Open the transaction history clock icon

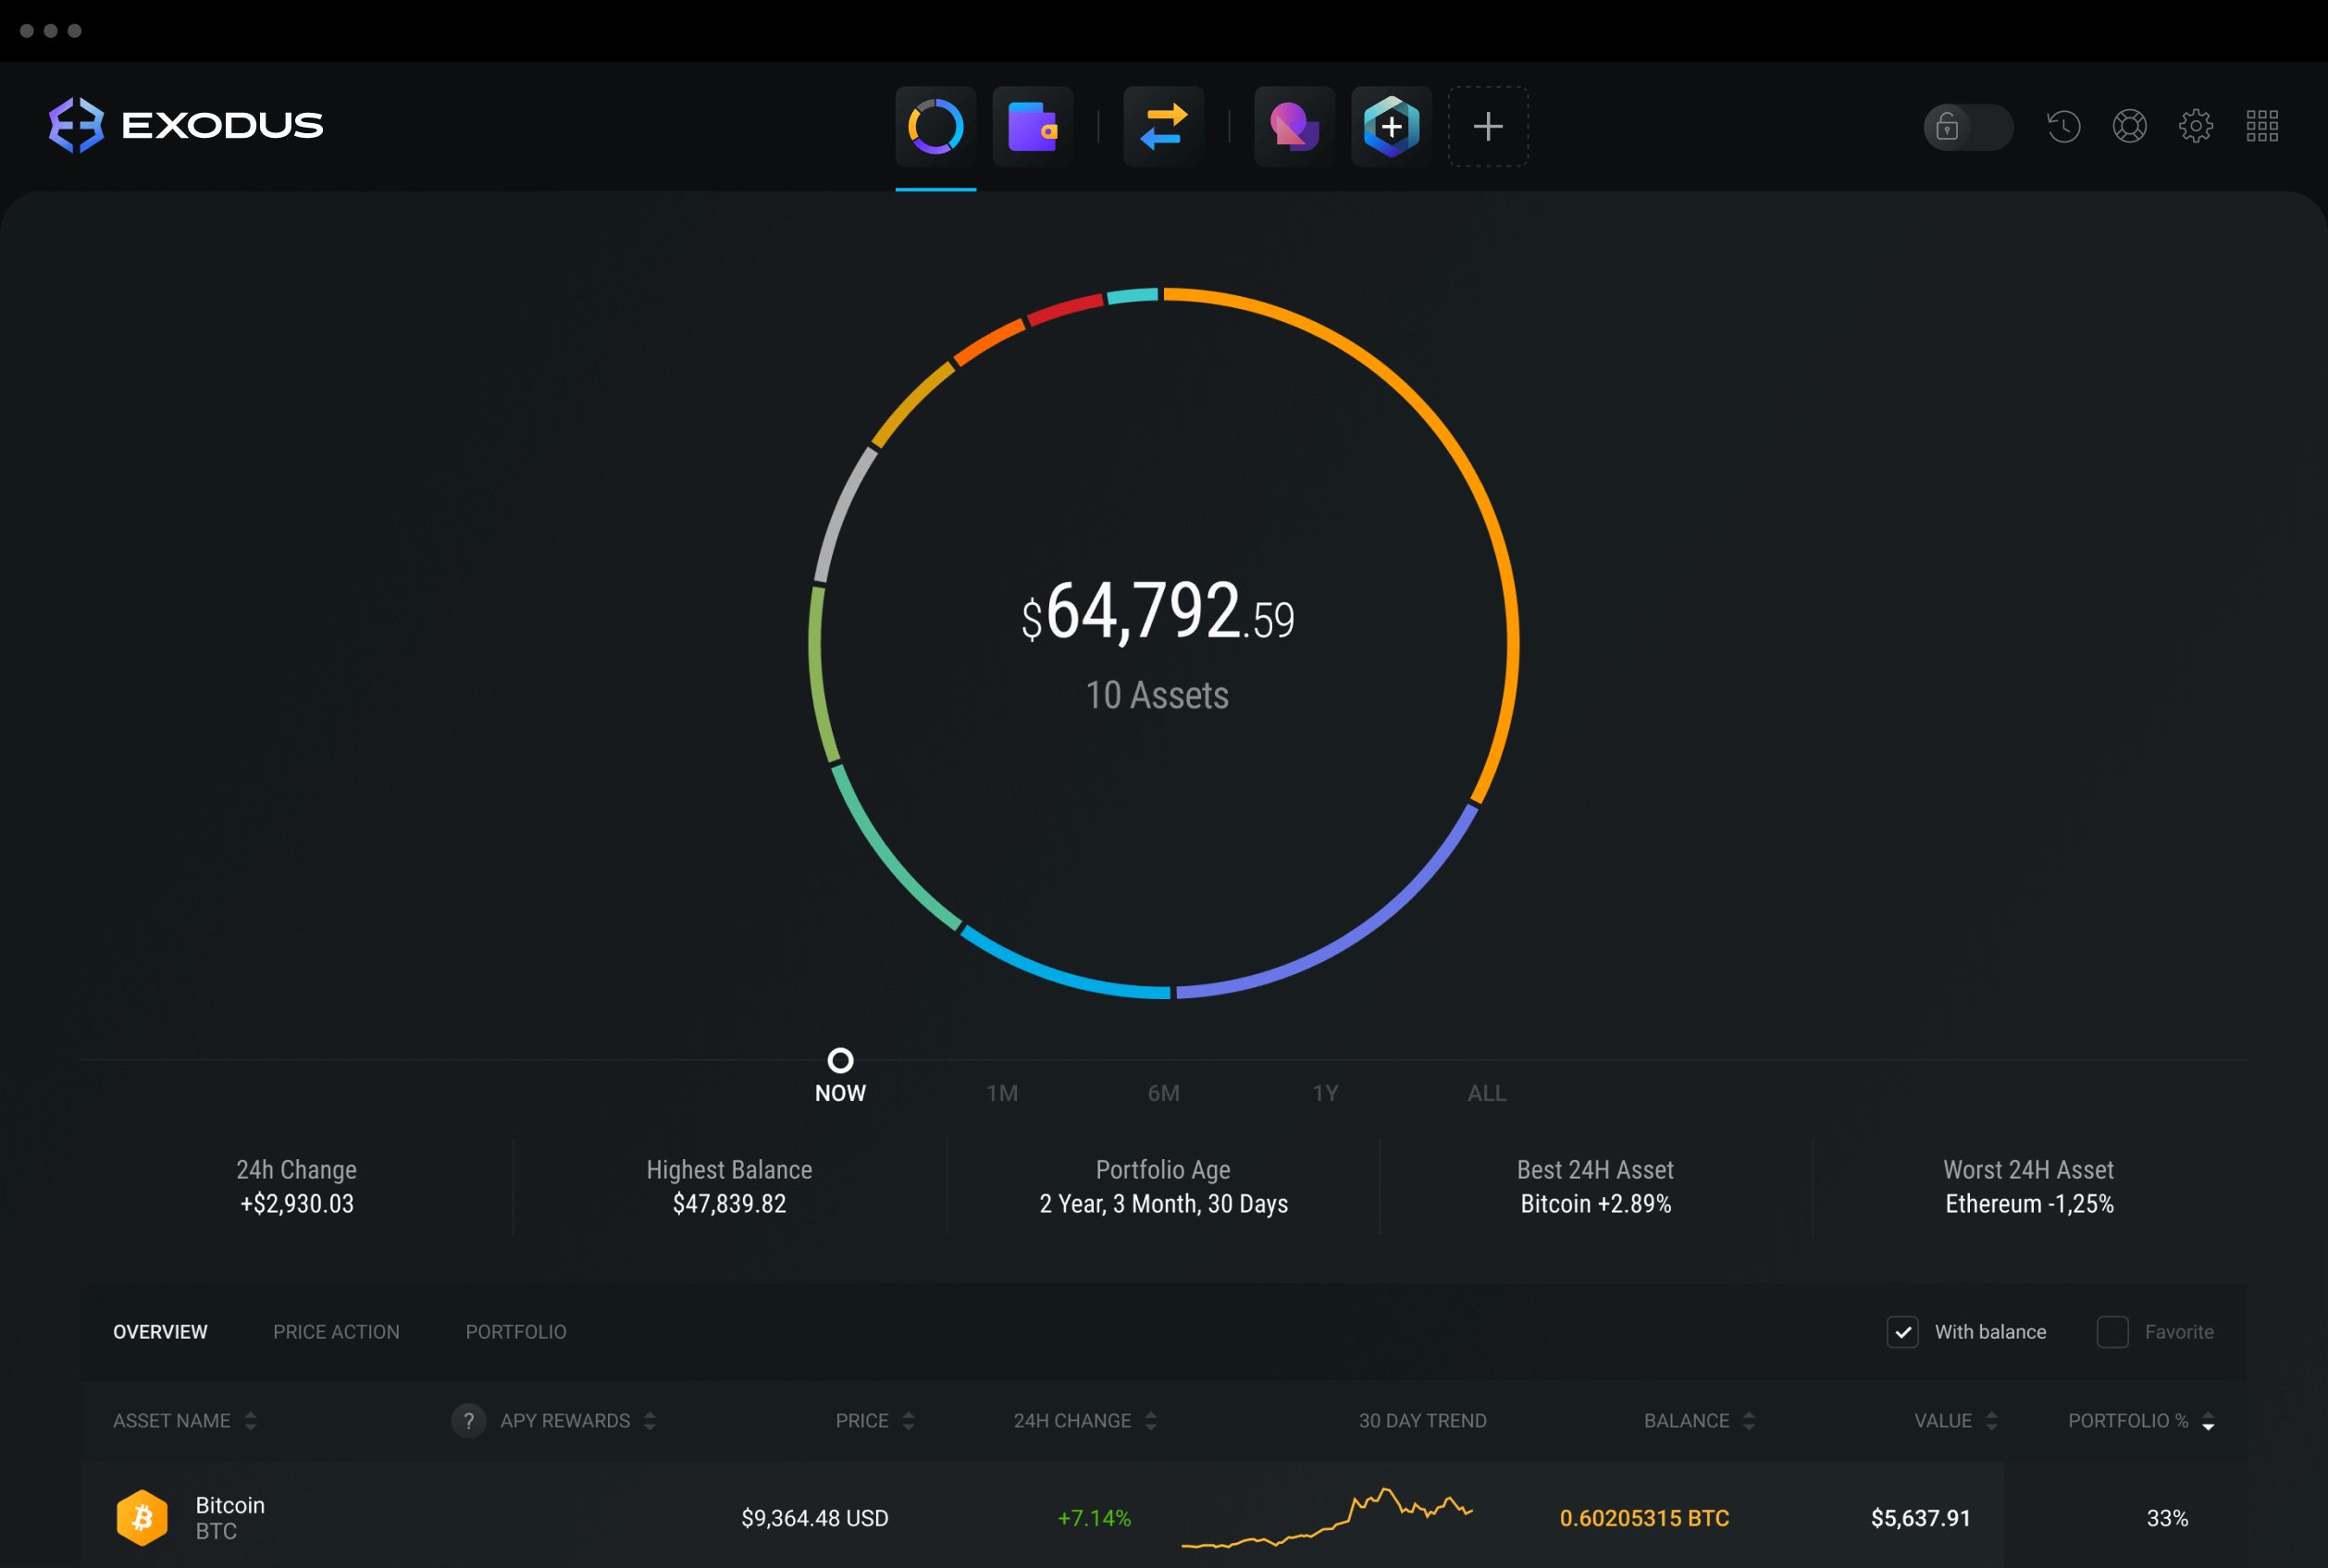pyautogui.click(x=2062, y=122)
